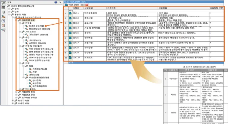
Task: Click the document icon of row DDC.3
Action: [x=70, y=23]
